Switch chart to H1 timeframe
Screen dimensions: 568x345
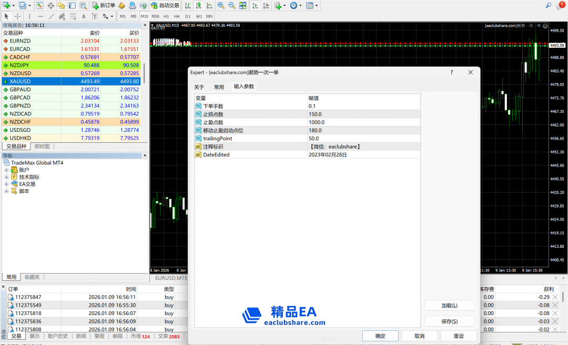click(x=166, y=16)
